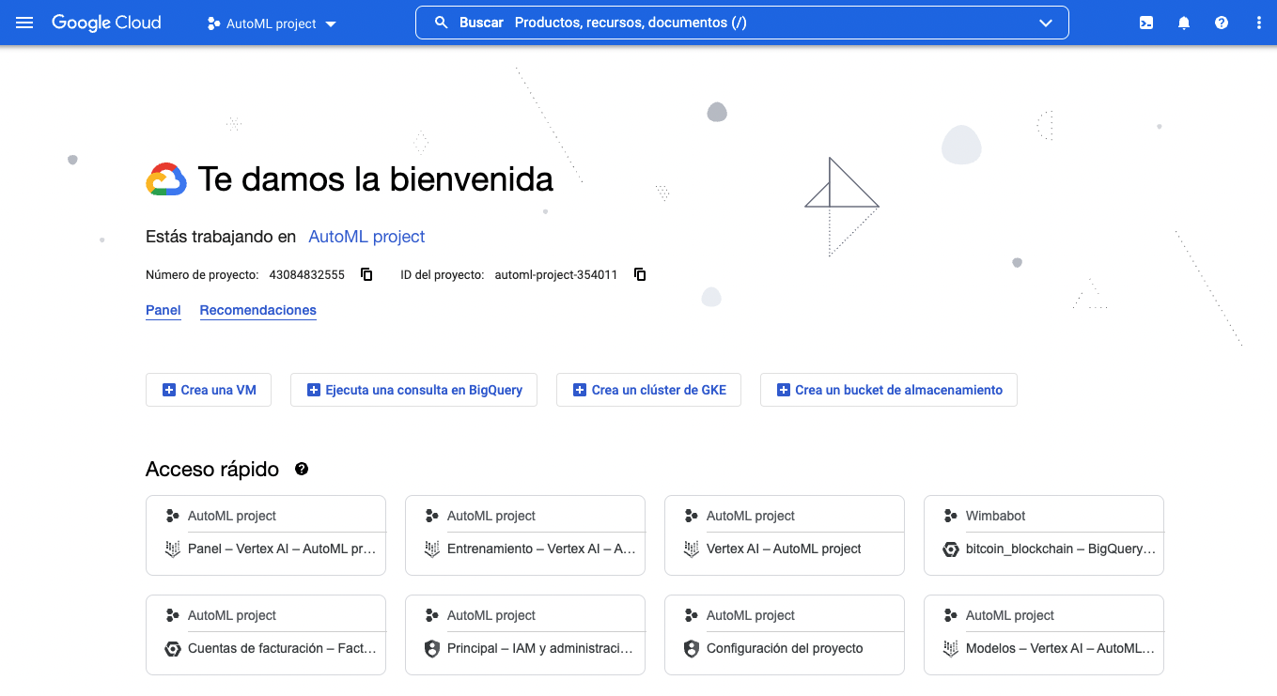Click Número de proyecto label
1277x696 pixels.
pyautogui.click(x=202, y=275)
